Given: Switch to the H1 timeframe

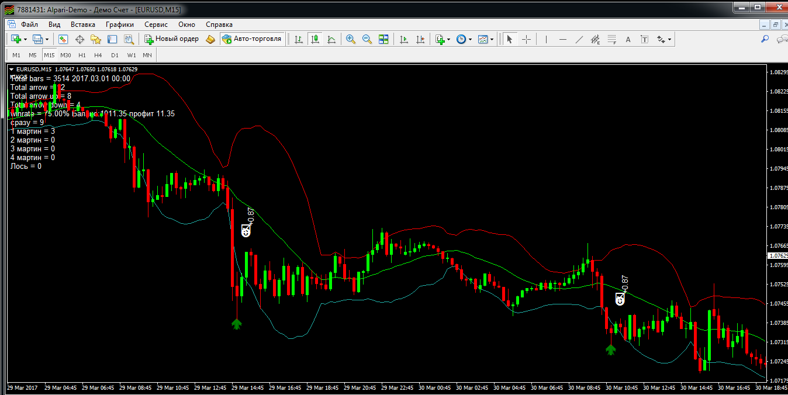Looking at the screenshot, I should 82,55.
